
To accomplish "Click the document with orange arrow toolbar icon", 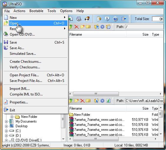I will (x=99, y=19).
